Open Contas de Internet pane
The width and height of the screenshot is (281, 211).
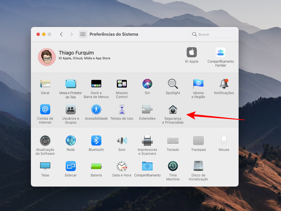click(x=45, y=109)
